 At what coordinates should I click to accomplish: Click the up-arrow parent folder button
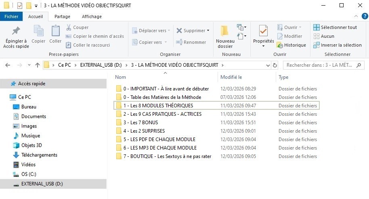point(38,65)
